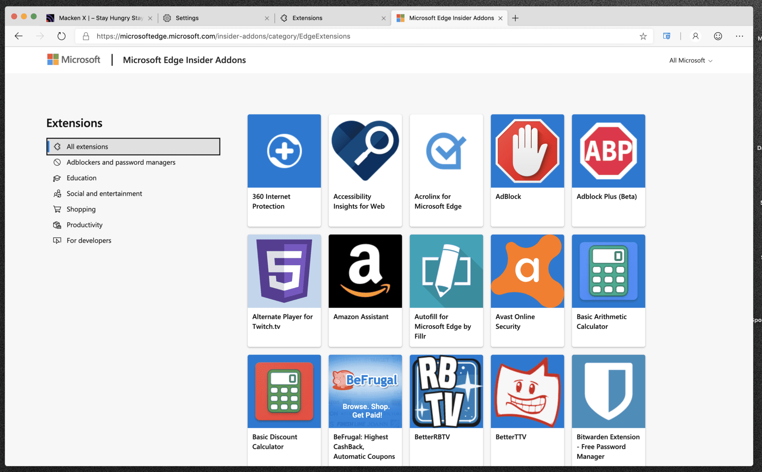This screenshot has height=472, width=762.
Task: Select the Education category
Action: pos(81,178)
